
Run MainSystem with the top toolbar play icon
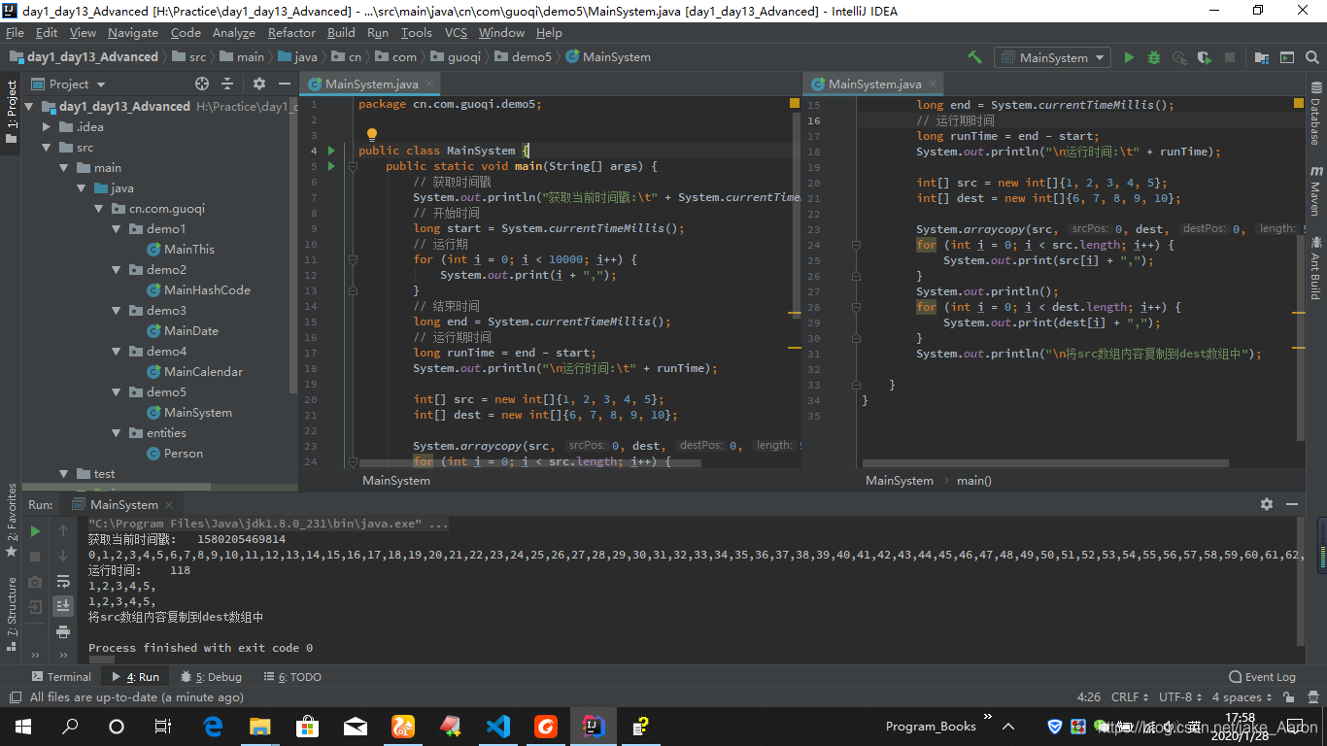(1129, 57)
